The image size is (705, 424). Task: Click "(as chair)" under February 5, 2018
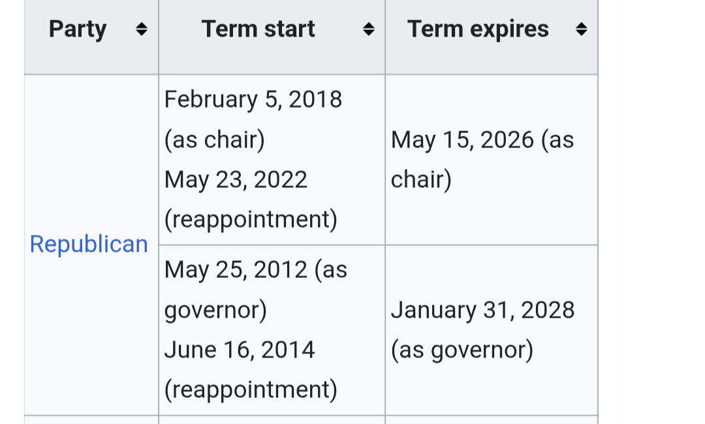coord(214,140)
